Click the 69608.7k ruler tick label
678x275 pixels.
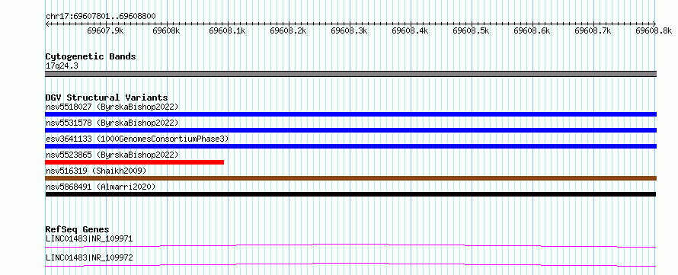point(593,30)
